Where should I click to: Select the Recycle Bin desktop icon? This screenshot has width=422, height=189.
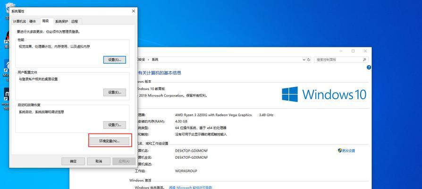click(x=8, y=10)
